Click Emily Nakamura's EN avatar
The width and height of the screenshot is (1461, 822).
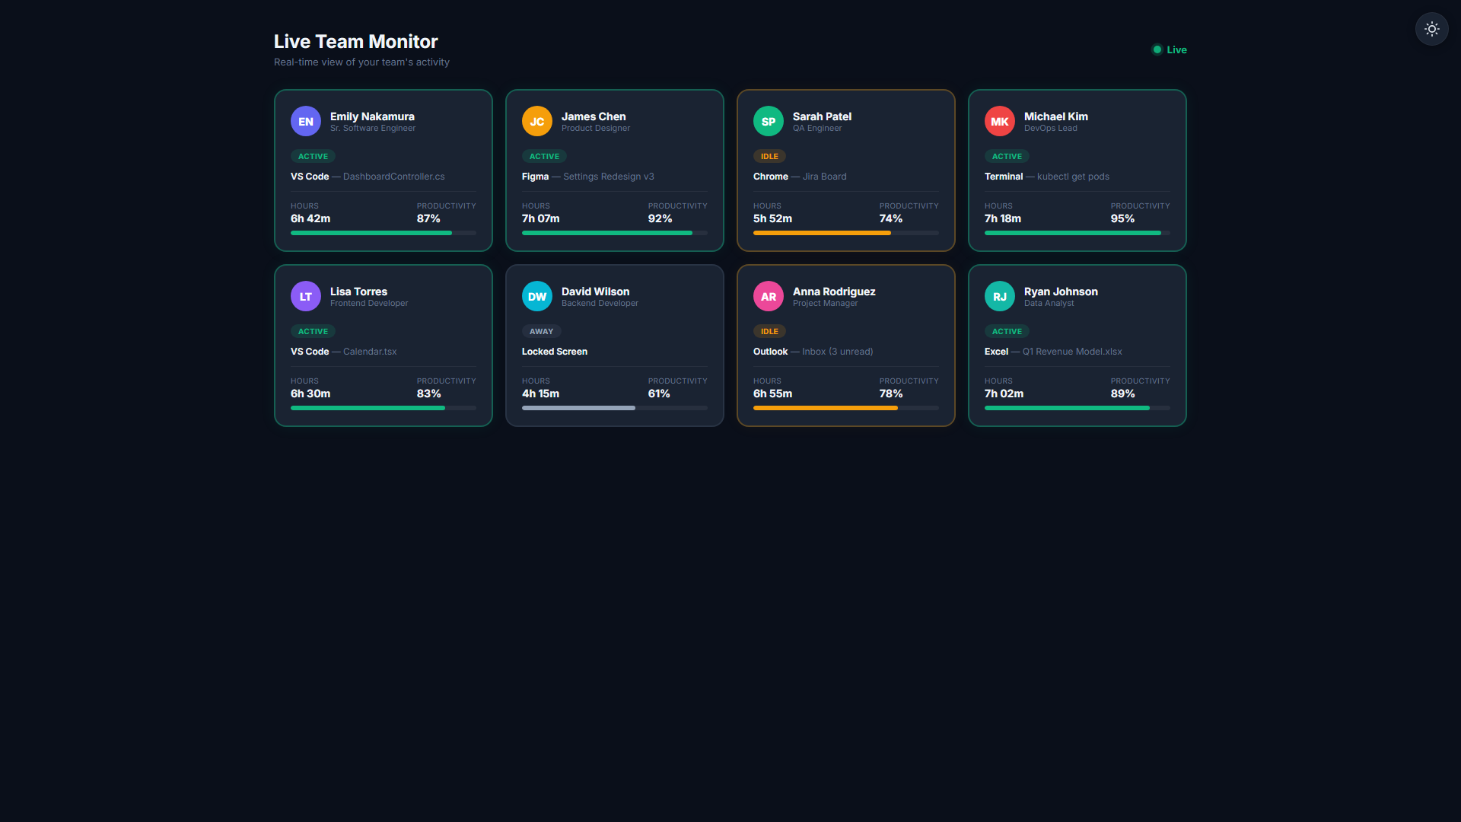coord(306,121)
